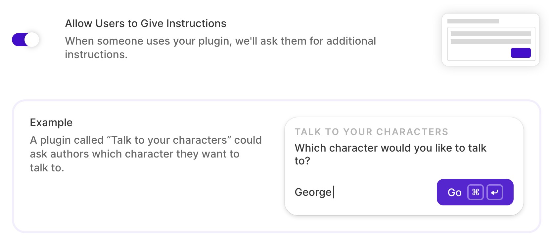
Task: Click the white knob of the purple toggle
Action: (32, 40)
